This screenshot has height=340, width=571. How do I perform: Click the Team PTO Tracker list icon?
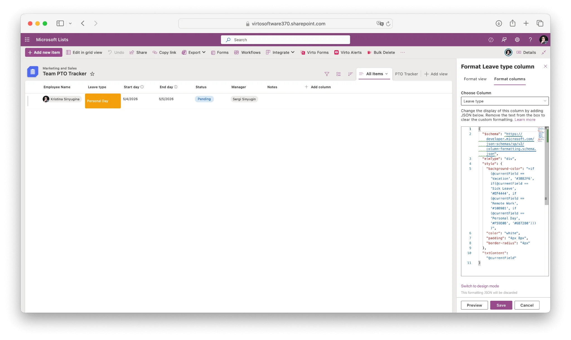point(33,72)
